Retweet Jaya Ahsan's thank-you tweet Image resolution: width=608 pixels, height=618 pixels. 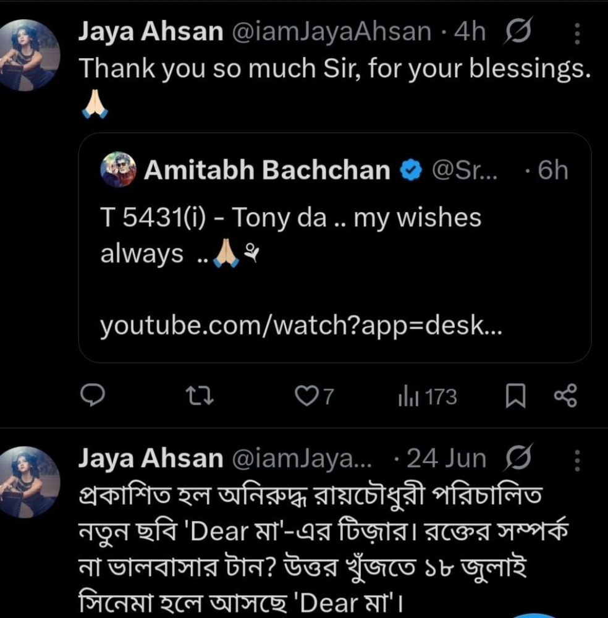click(x=200, y=397)
